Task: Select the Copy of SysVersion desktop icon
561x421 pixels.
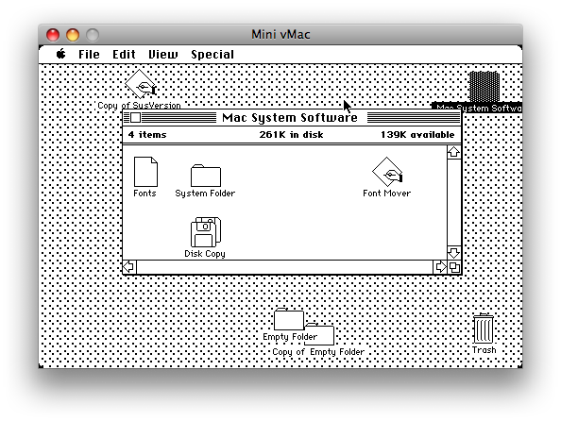Action: pos(140,84)
